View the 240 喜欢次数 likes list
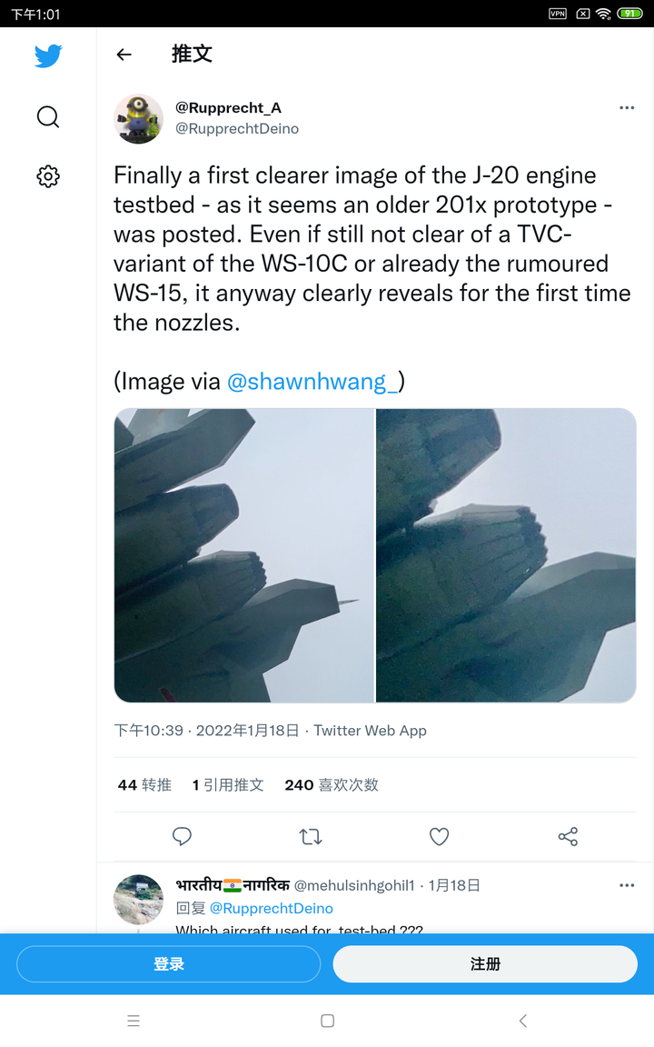 332,785
